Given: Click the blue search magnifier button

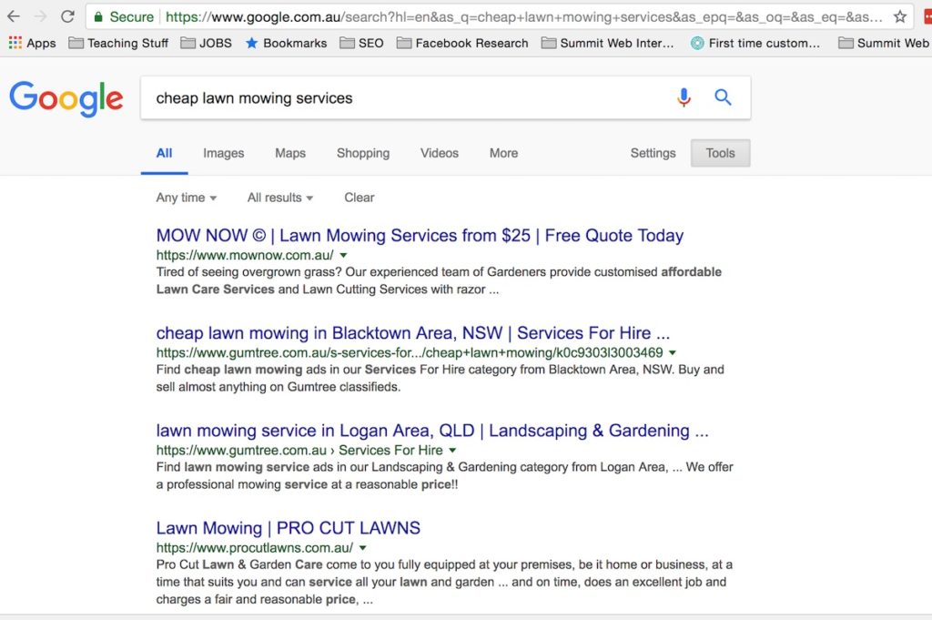Looking at the screenshot, I should pyautogui.click(x=723, y=97).
